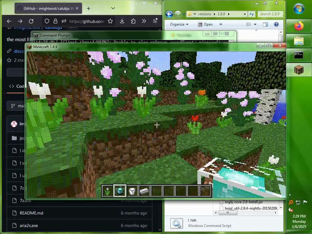
Task: Switch to the Minecraft taskbar button
Action: 299,70
